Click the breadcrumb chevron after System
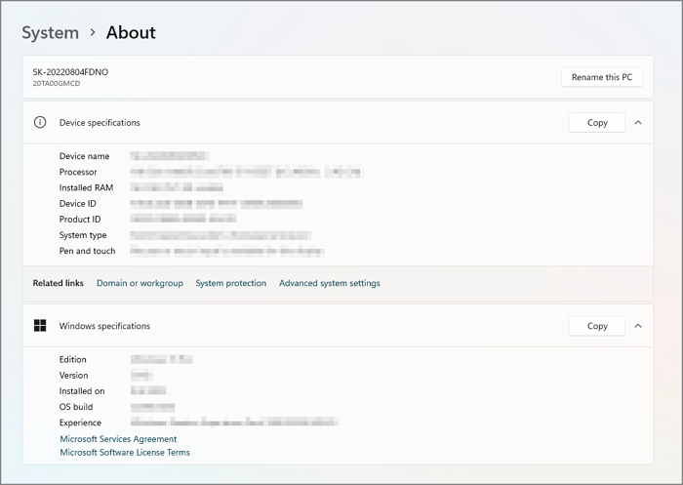683x485 pixels. [x=93, y=32]
